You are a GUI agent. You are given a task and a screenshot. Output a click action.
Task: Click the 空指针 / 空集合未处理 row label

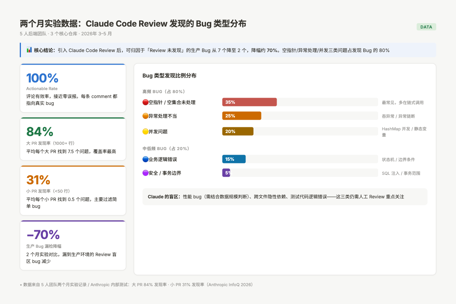pos(172,102)
